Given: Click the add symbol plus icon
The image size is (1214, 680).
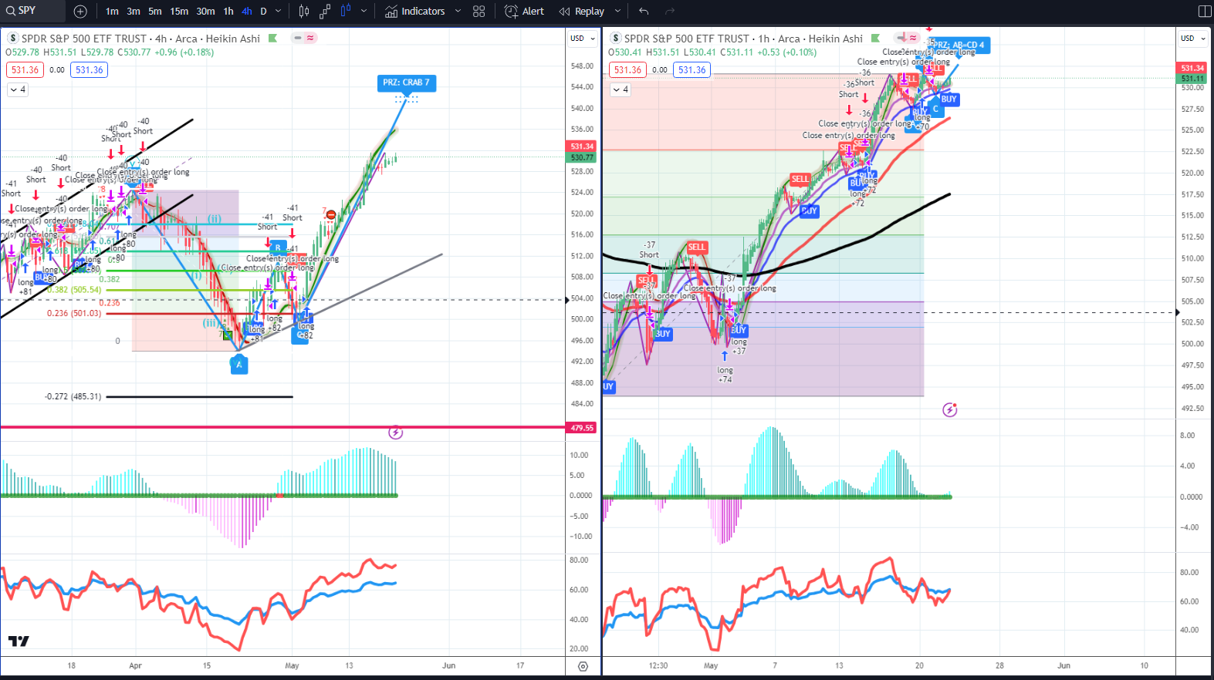Looking at the screenshot, I should pos(80,12).
